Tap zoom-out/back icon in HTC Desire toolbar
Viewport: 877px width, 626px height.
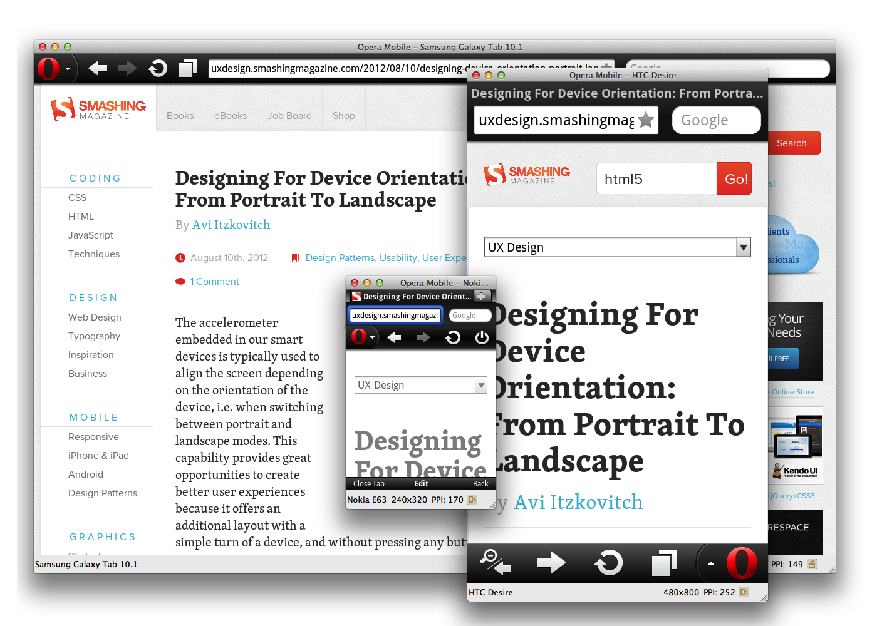tap(495, 562)
